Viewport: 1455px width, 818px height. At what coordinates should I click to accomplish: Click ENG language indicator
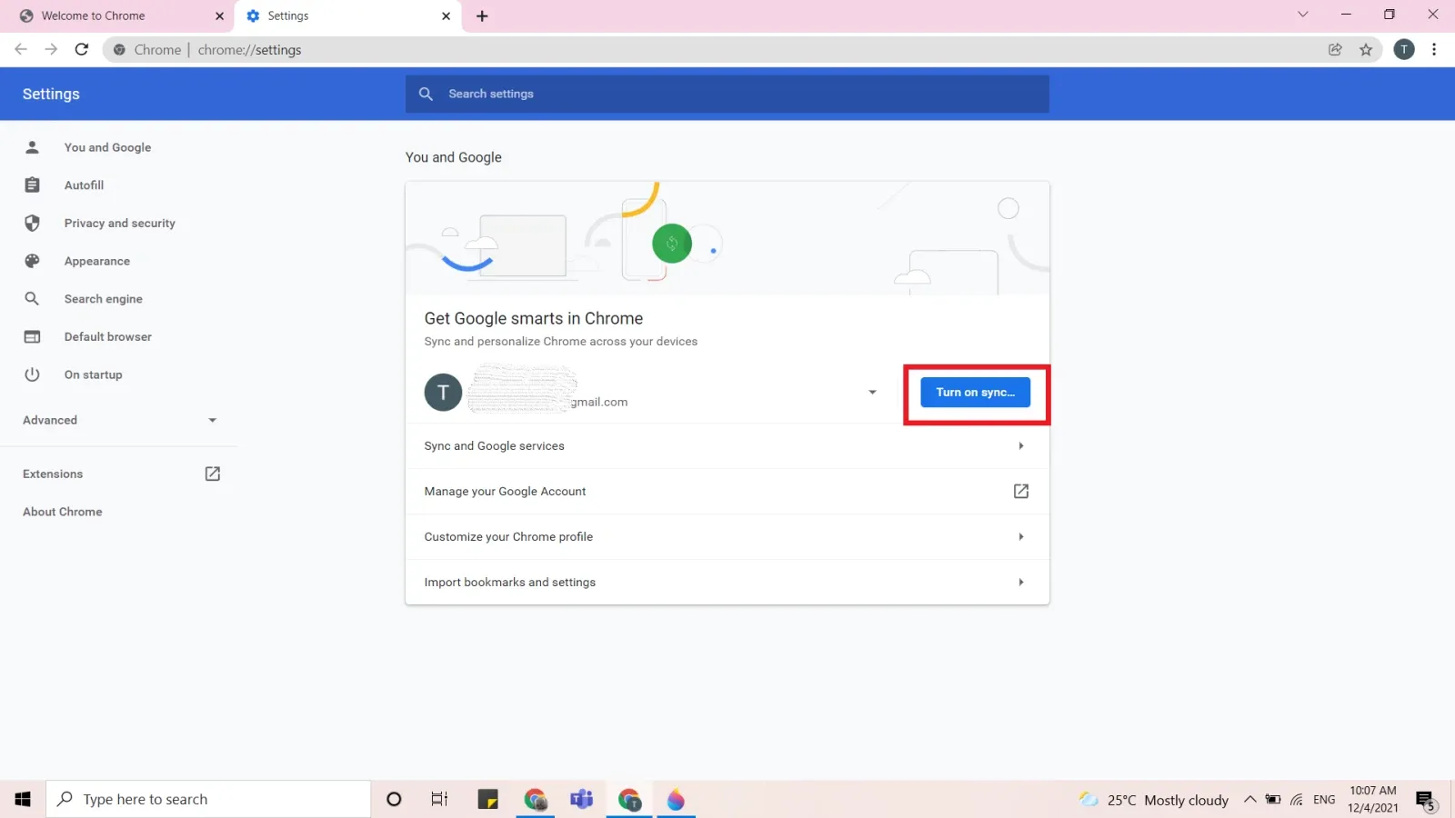click(x=1324, y=800)
